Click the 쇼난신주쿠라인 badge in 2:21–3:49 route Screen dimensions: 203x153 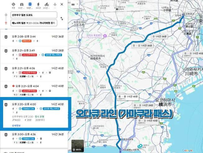(x=30, y=55)
